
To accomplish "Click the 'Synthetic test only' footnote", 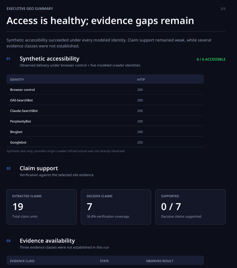I will [x=66, y=151].
